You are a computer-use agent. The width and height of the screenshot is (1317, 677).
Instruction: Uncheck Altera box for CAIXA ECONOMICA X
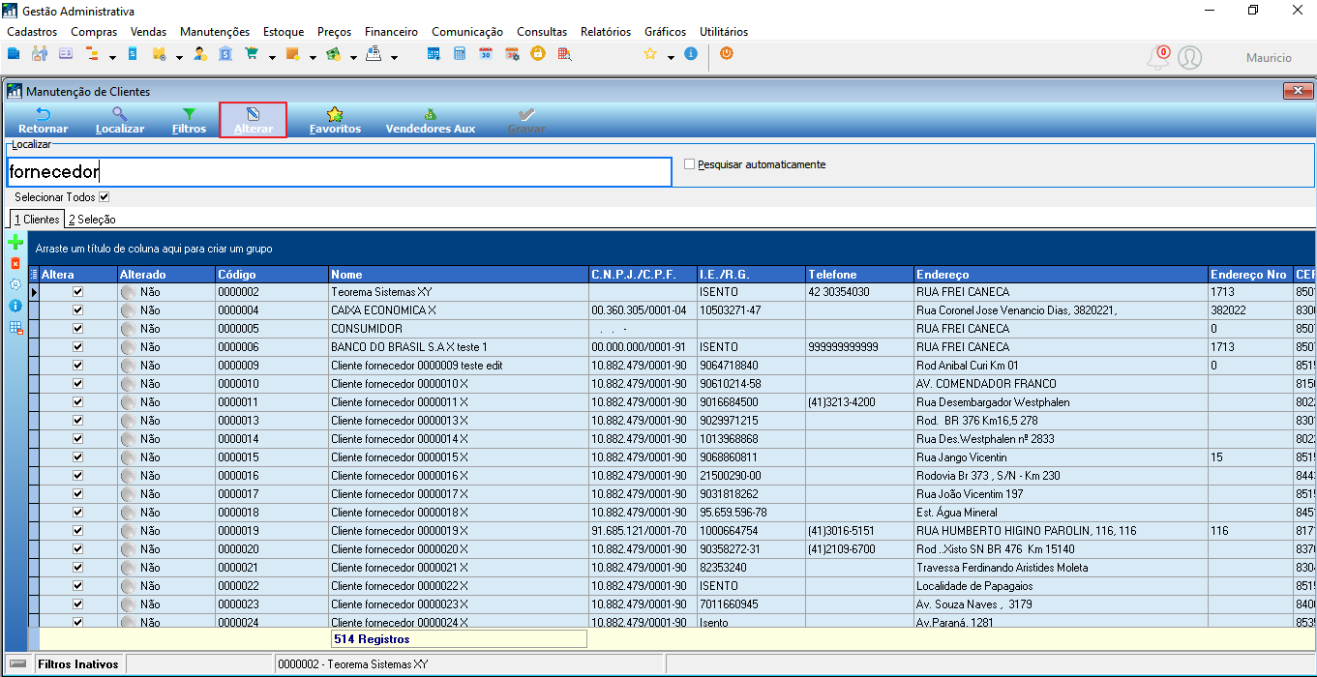78,310
